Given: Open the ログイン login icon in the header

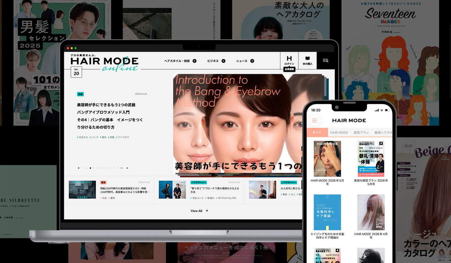Looking at the screenshot, I should pos(289,60).
